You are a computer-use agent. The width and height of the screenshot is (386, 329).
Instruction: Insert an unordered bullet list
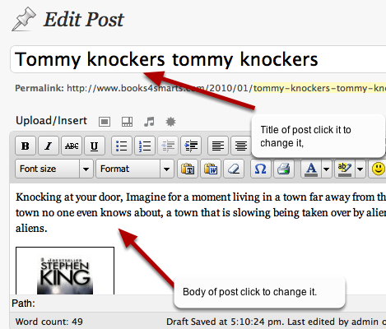point(122,146)
